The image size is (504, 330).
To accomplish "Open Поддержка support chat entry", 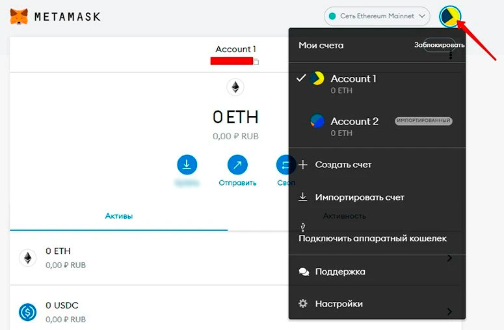I will coord(340,271).
